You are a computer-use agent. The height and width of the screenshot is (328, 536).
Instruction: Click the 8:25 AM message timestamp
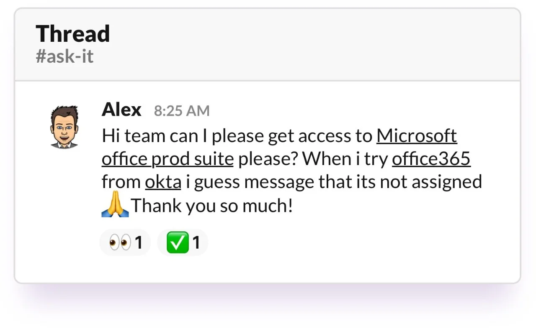coord(182,111)
